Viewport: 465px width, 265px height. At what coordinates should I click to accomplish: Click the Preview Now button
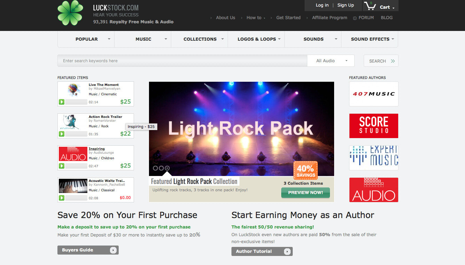coord(306,193)
